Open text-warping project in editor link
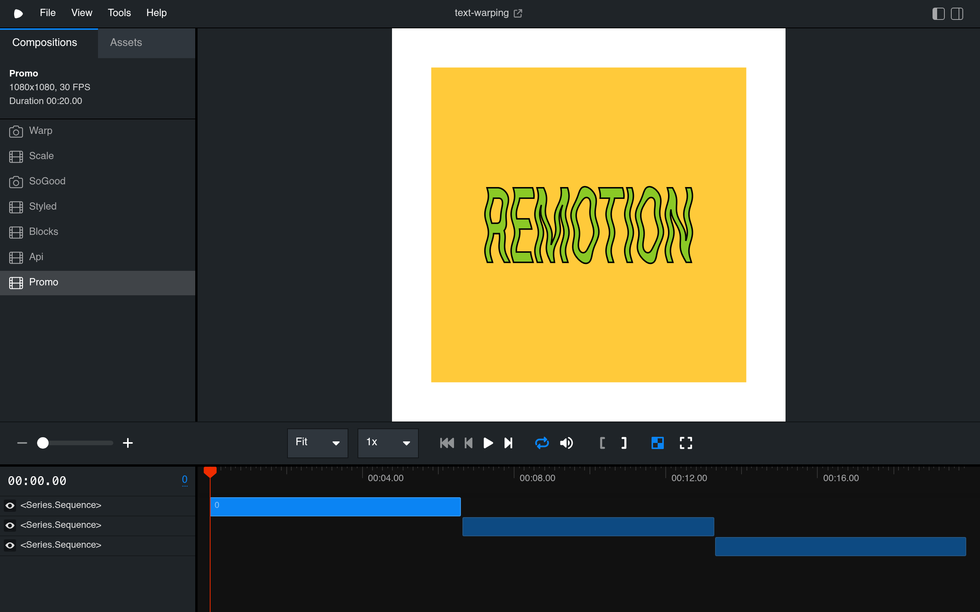Image resolution: width=980 pixels, height=612 pixels. point(518,13)
